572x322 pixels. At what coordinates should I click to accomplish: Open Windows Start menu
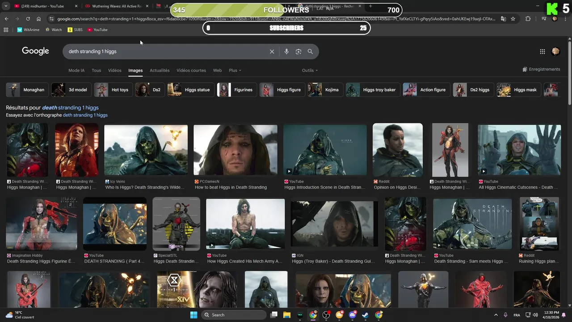(193, 315)
